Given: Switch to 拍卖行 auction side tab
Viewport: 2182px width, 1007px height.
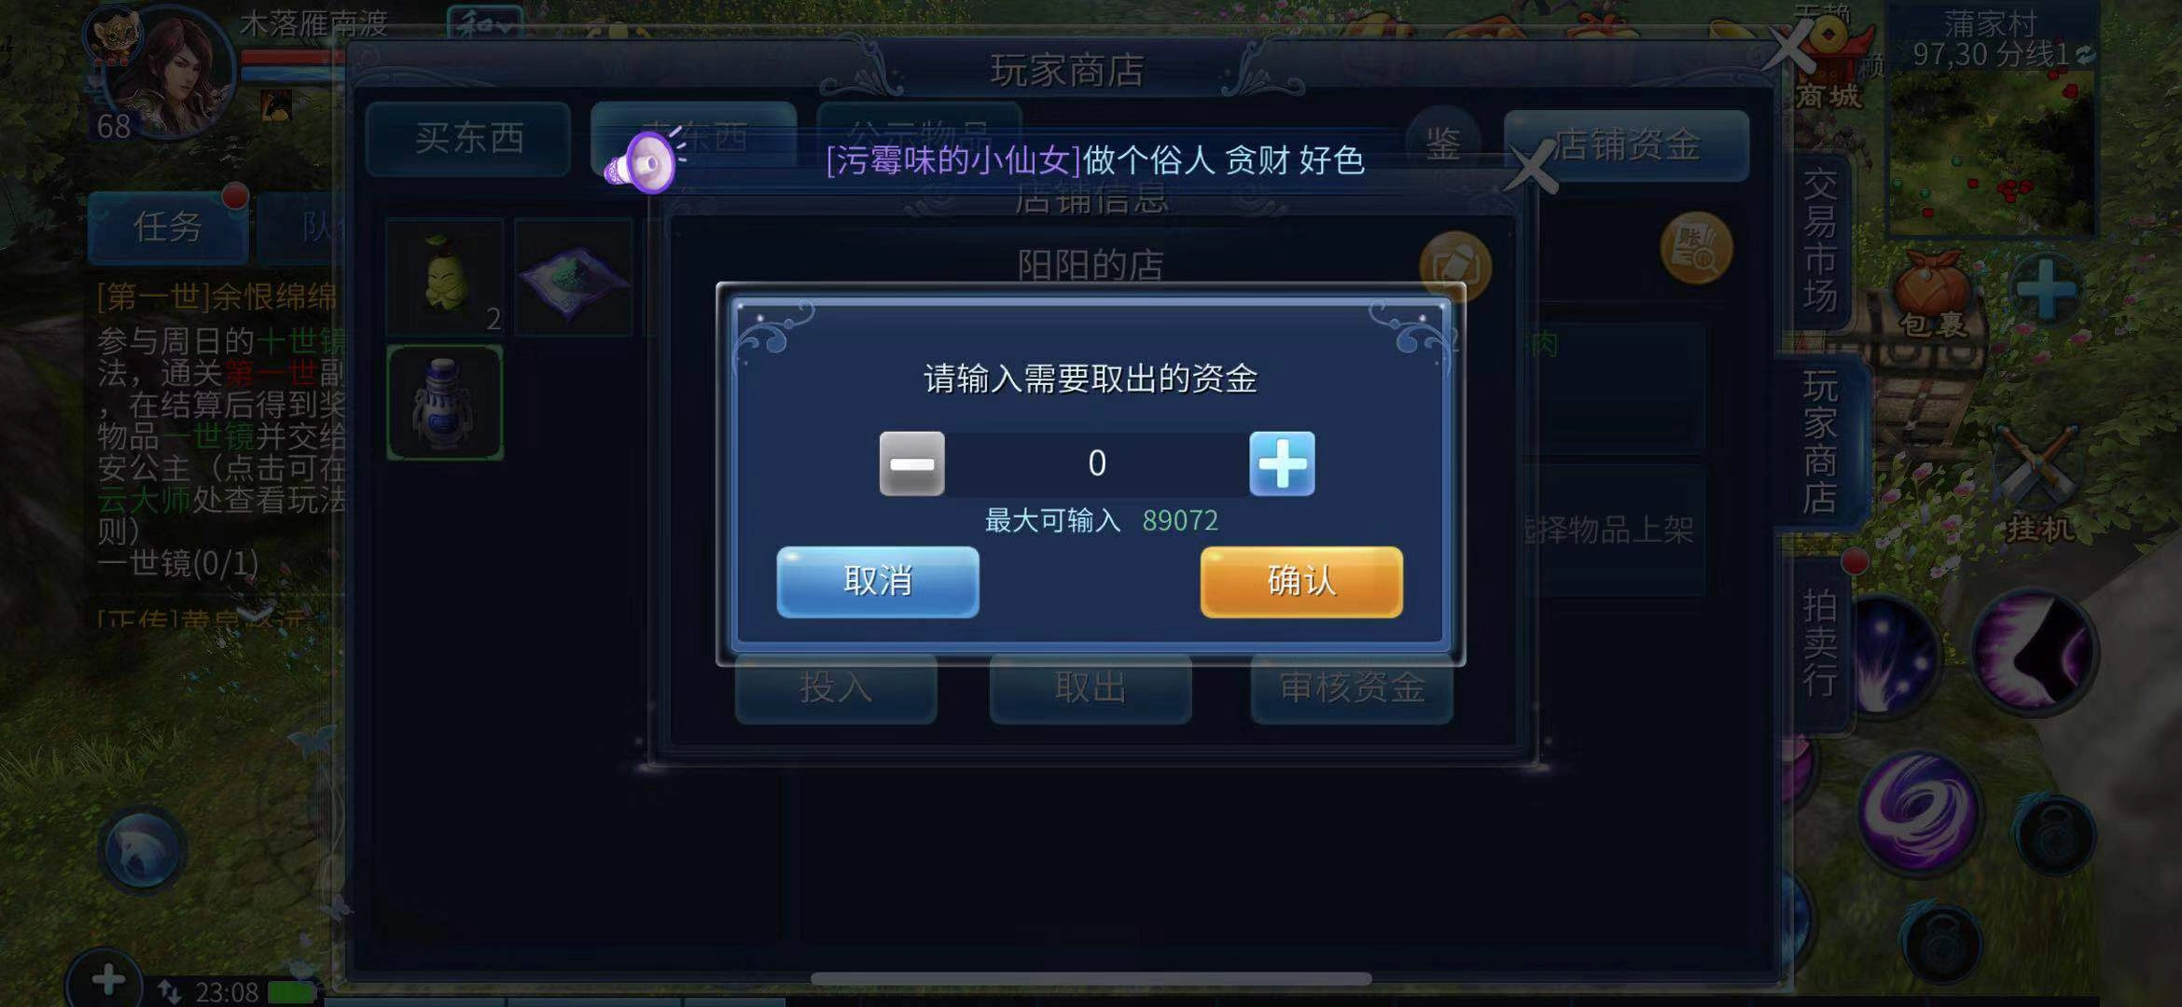Looking at the screenshot, I should click(x=1820, y=643).
